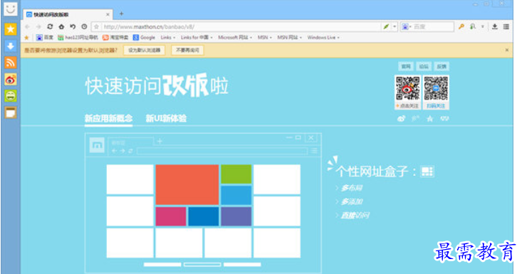Open the smiley avatar account icon
The image size is (522, 274).
pyautogui.click(x=10, y=9)
